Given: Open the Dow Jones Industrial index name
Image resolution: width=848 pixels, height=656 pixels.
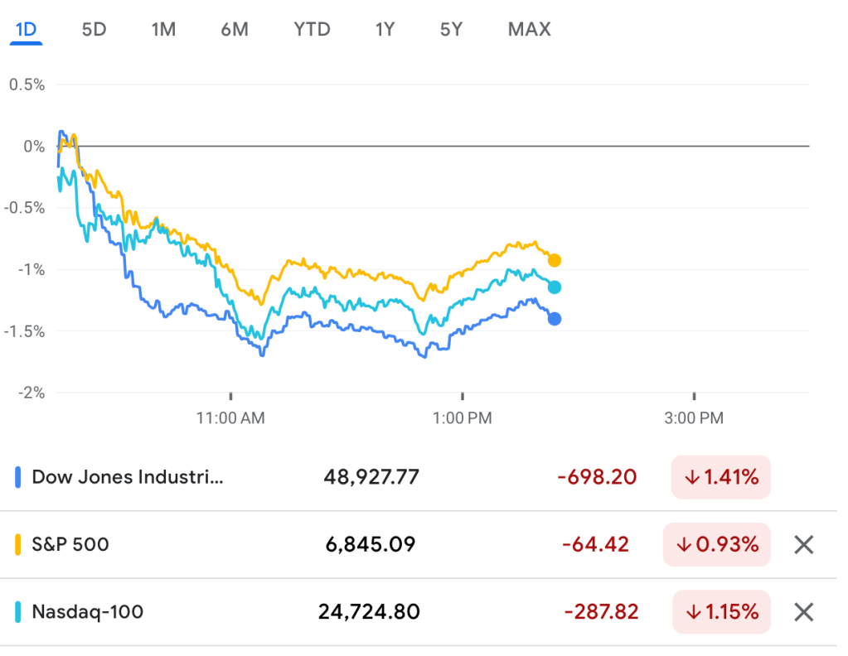Looking at the screenshot, I should 128,477.
